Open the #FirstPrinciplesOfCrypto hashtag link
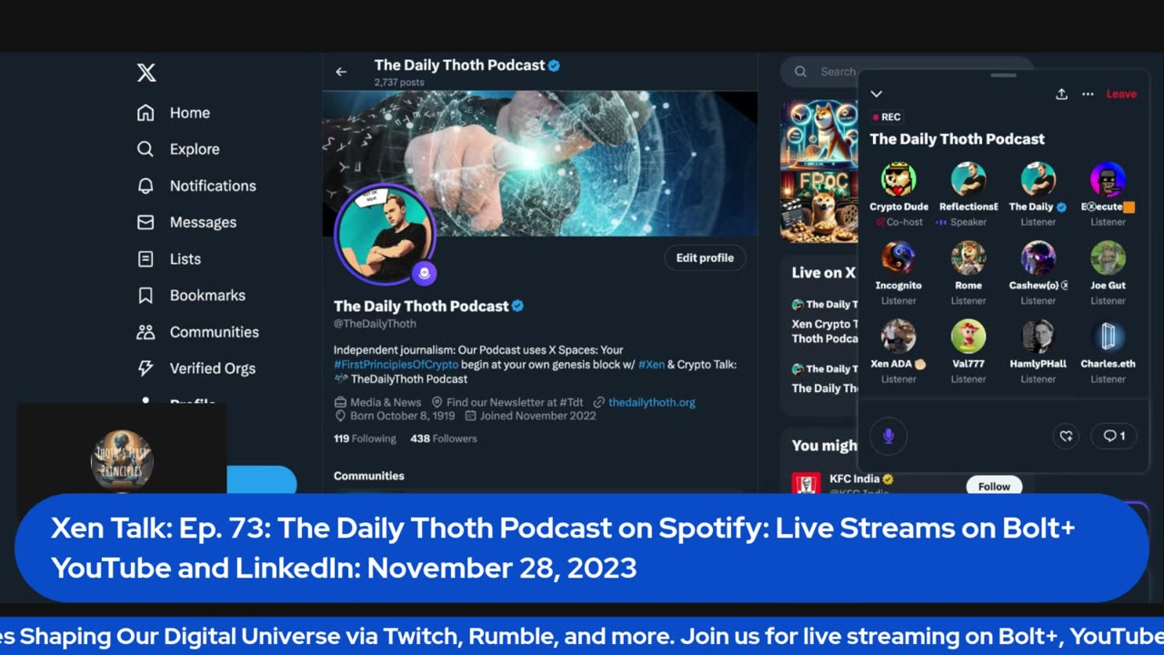The width and height of the screenshot is (1164, 655). [x=396, y=365]
